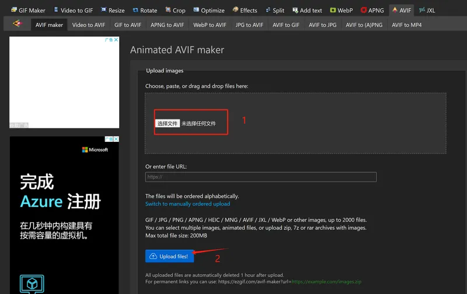Select the AVIF tab in top menu
This screenshot has width=467, height=294.
(402, 10)
